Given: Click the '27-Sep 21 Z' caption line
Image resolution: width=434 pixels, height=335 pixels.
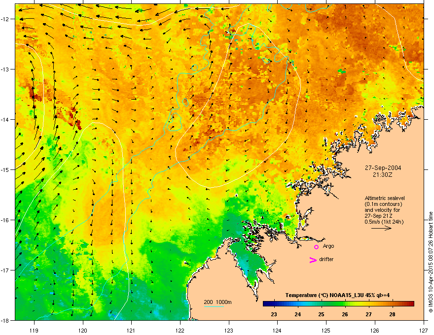Looking at the screenshot, I should click(x=378, y=216).
